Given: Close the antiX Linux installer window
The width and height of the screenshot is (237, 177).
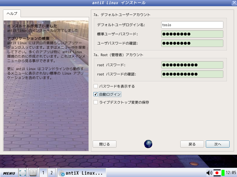Looking at the screenshot, I should [x=234, y=3].
